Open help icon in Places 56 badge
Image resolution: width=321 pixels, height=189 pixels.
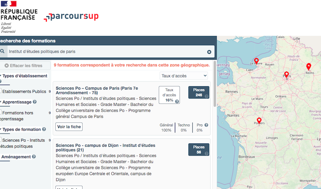(x=206, y=154)
